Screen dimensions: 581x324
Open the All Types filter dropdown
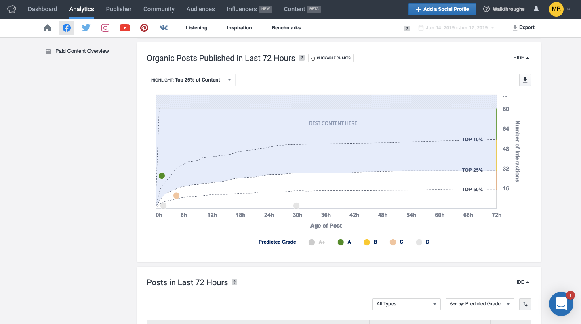click(406, 304)
